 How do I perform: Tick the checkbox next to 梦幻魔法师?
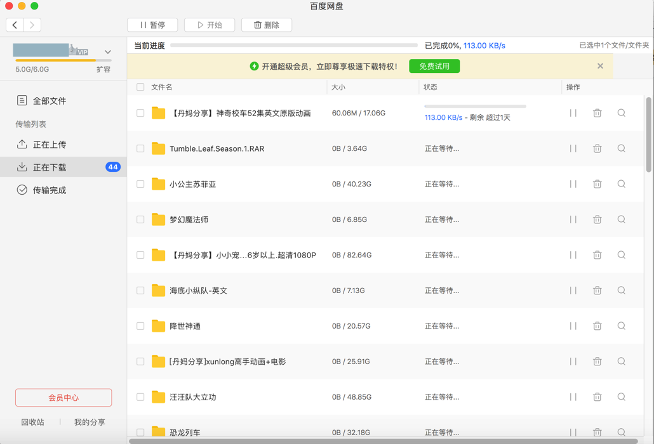(140, 219)
